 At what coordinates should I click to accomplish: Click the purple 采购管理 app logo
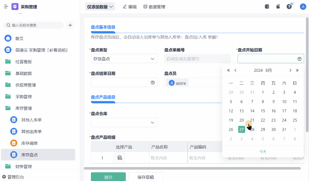[15, 7]
